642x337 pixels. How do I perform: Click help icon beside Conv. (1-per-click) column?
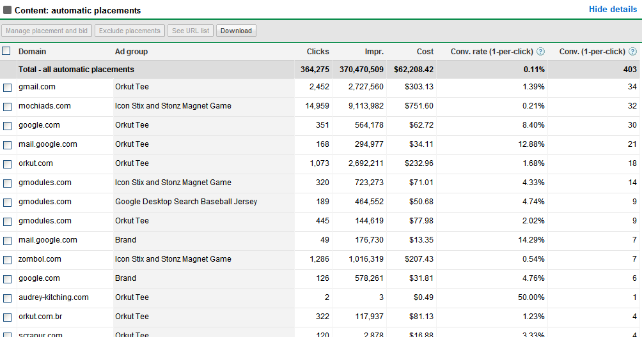632,52
